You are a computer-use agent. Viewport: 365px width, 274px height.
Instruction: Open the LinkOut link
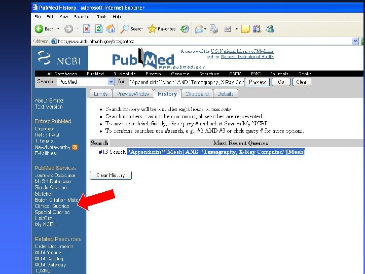(x=43, y=218)
